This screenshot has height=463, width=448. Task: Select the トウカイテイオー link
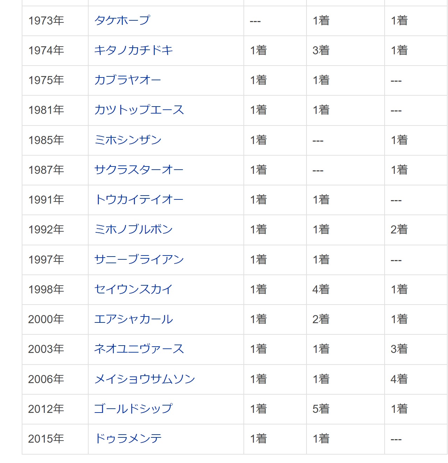139,200
